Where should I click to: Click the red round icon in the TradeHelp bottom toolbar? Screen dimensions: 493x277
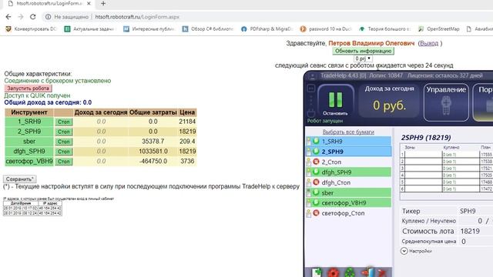coord(334,272)
